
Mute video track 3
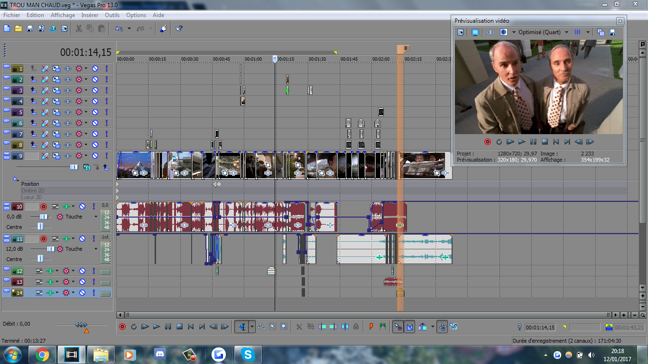(x=95, y=91)
